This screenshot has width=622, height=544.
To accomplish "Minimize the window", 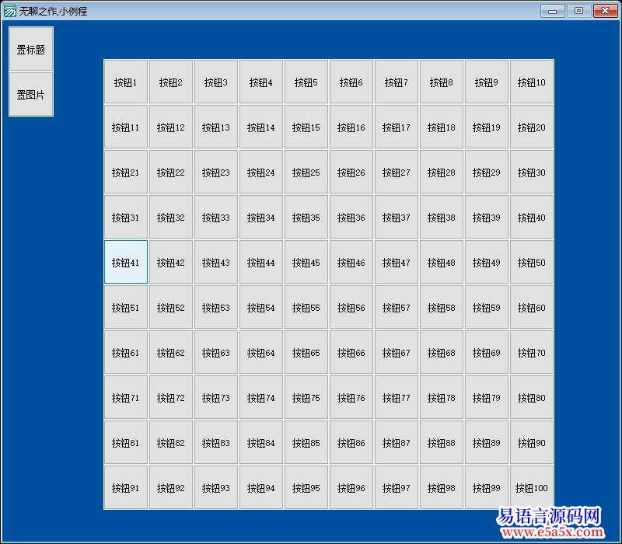I will 553,11.
